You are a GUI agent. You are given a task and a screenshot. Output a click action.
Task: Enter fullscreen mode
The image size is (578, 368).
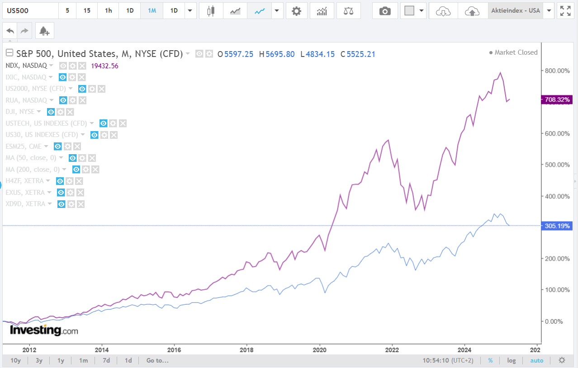click(x=565, y=11)
